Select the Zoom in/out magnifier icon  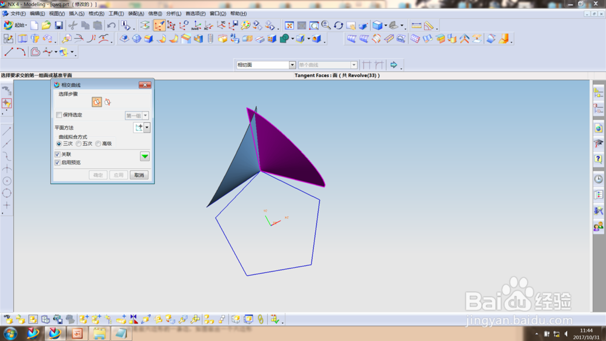tap(326, 25)
